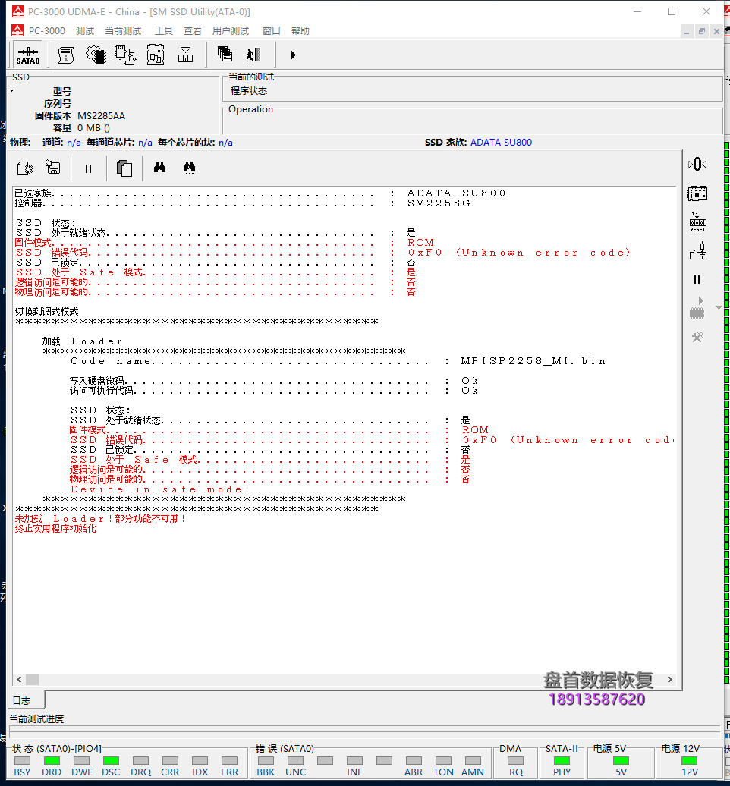Click the green PHY SATA-II indicator

562,760
